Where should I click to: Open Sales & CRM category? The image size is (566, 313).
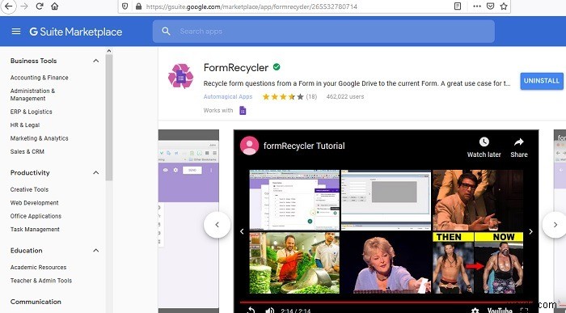(x=27, y=151)
